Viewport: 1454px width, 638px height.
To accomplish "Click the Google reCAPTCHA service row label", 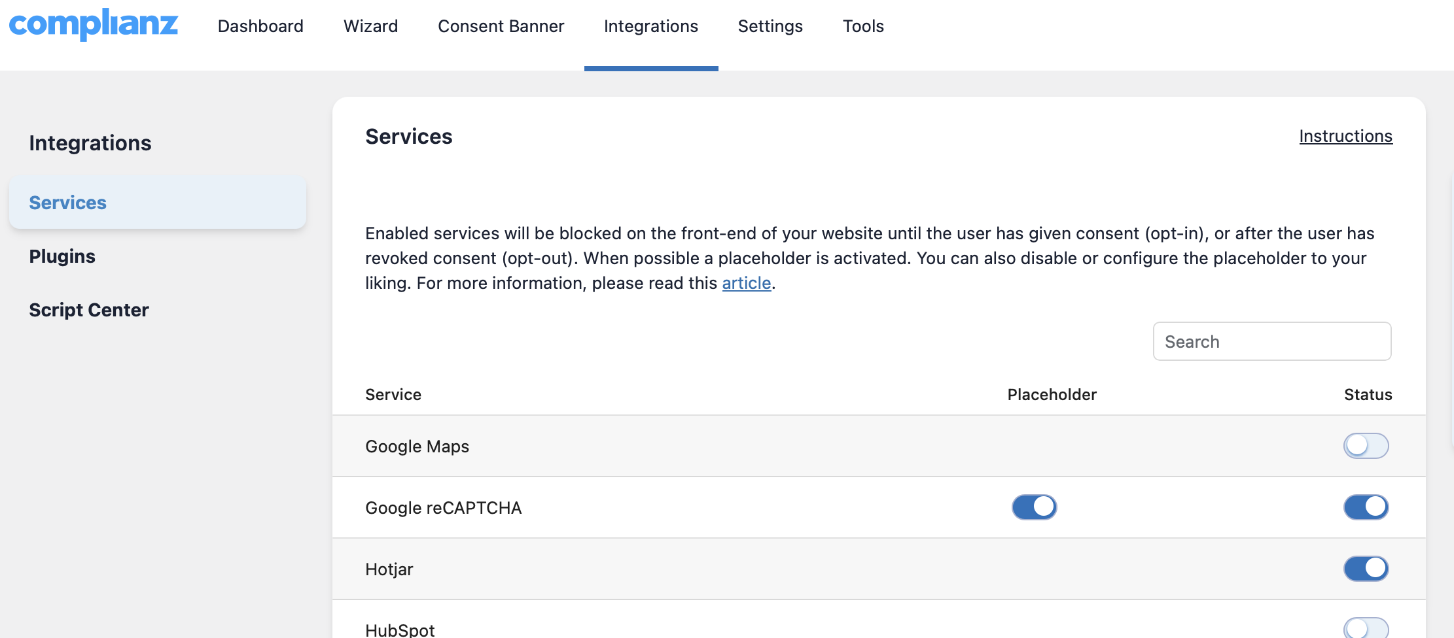I will click(443, 508).
